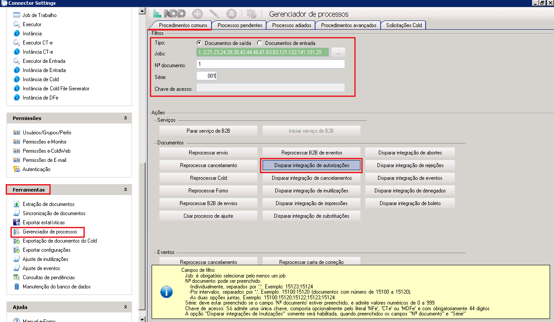Click Disparar integração de denegados
The width and height of the screenshot is (554, 322).
(410, 191)
